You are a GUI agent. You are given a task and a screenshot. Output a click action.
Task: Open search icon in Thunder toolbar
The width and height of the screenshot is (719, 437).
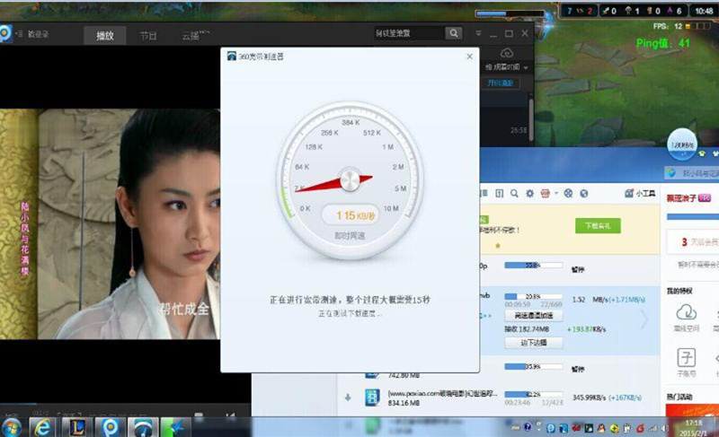tap(514, 194)
